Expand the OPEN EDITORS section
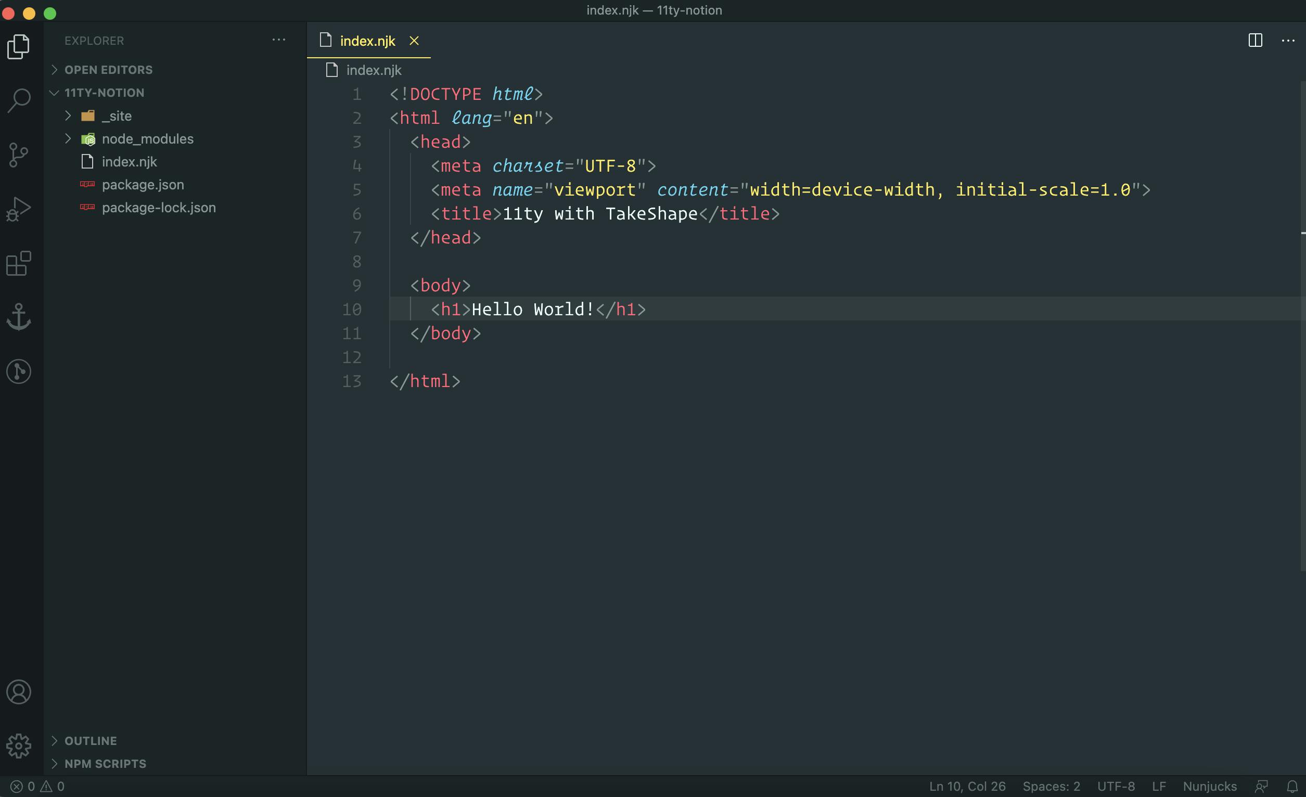The image size is (1306, 797). [54, 70]
